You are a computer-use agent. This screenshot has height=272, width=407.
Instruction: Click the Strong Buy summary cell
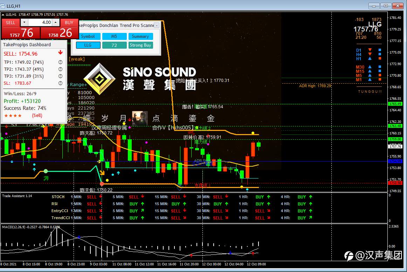(140, 45)
